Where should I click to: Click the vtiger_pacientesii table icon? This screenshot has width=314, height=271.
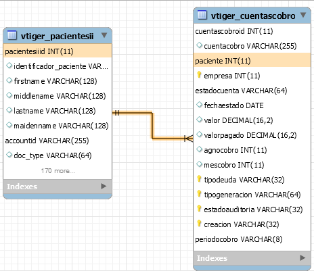12,35
